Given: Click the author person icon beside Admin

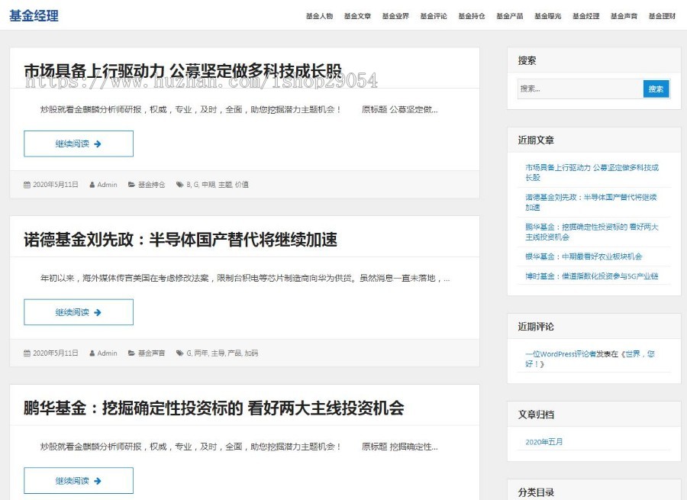Looking at the screenshot, I should (x=92, y=184).
